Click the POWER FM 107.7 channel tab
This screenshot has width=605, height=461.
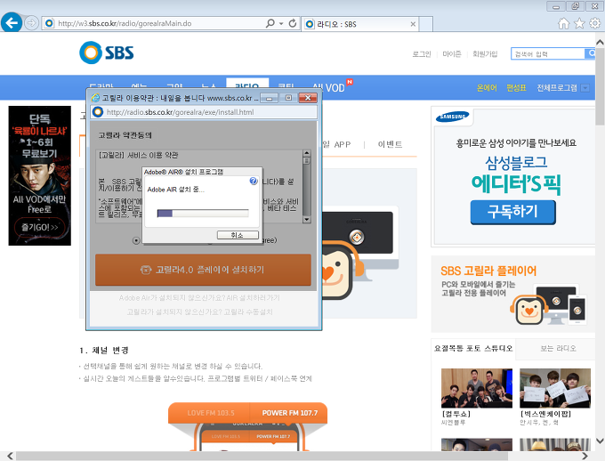289,413
